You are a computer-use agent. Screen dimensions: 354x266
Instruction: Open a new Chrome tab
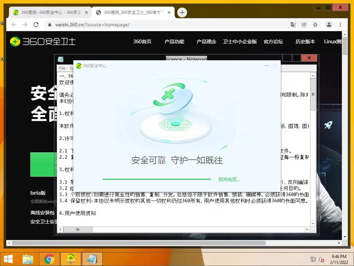[182, 12]
